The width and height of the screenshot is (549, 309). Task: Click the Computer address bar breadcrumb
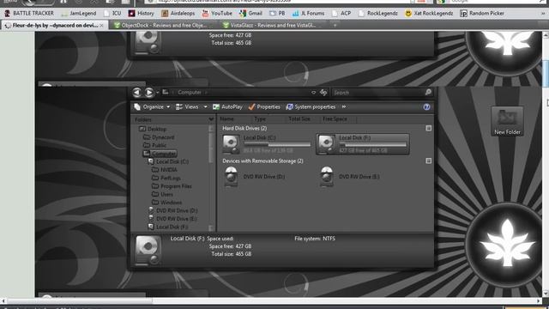189,93
